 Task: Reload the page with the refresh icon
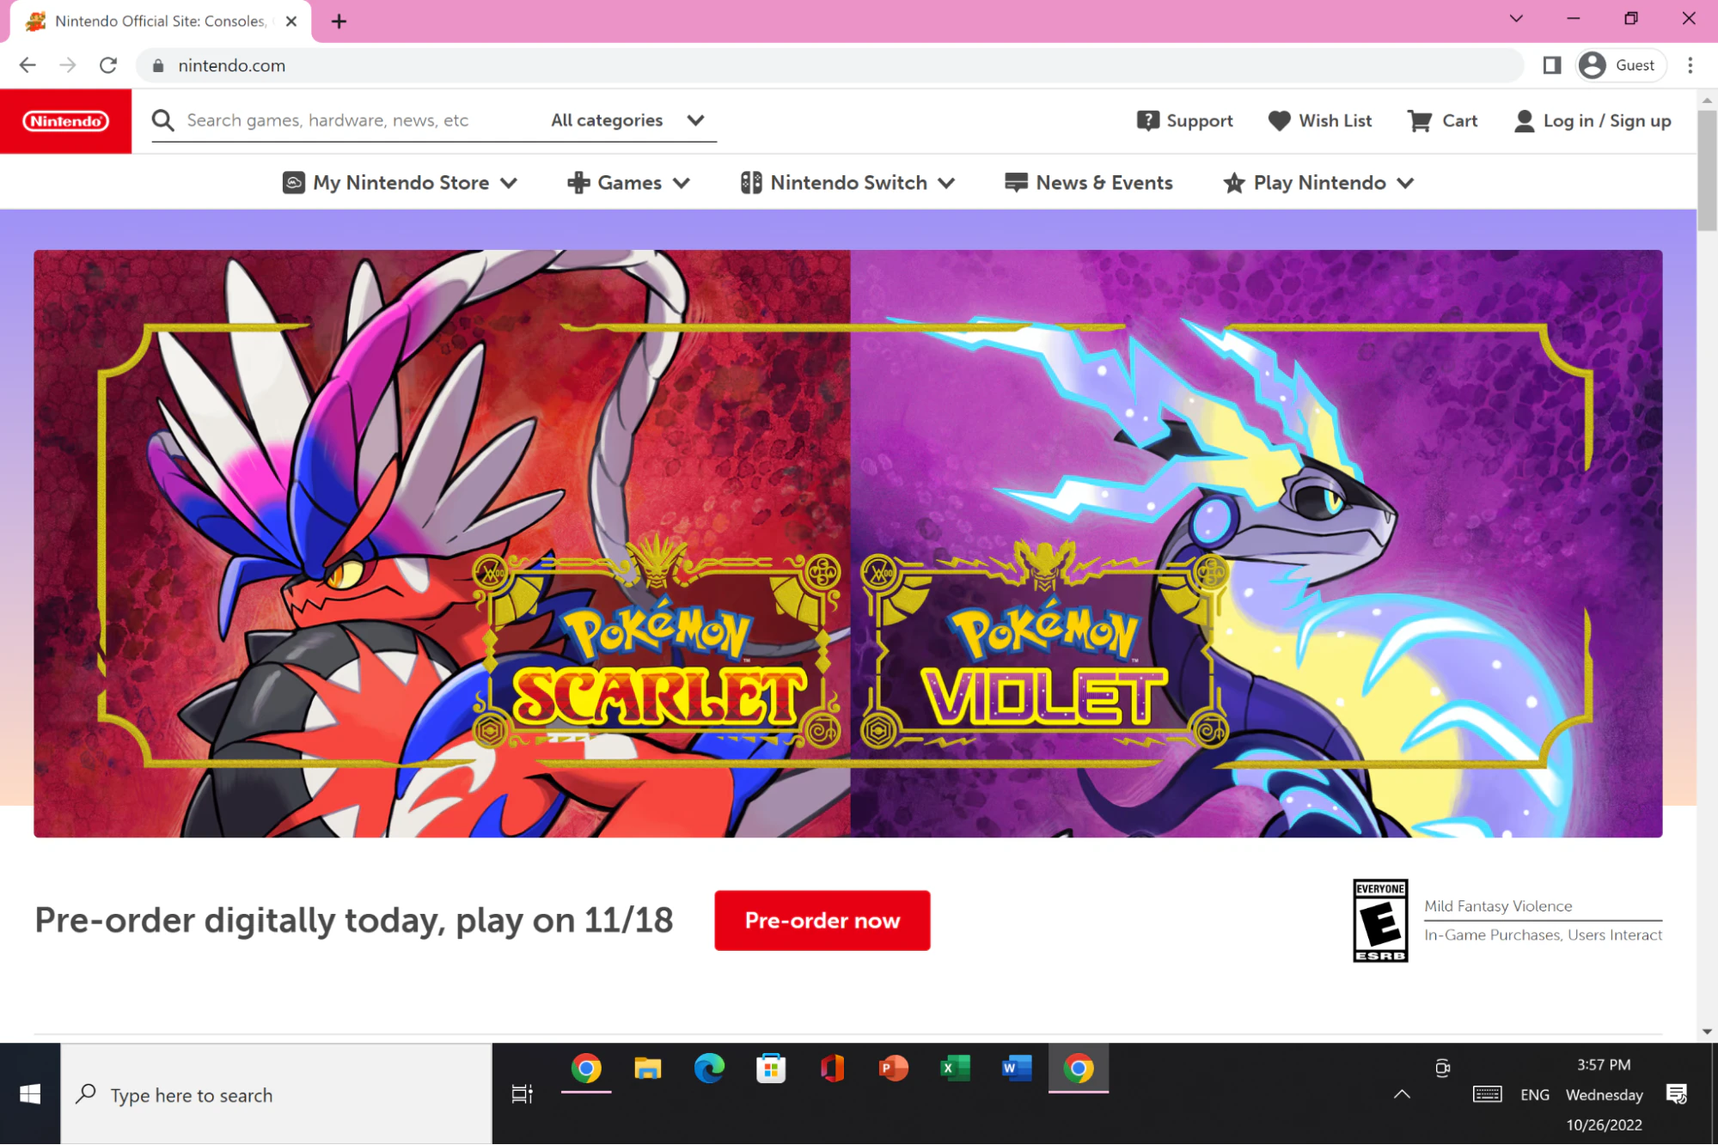(x=107, y=65)
